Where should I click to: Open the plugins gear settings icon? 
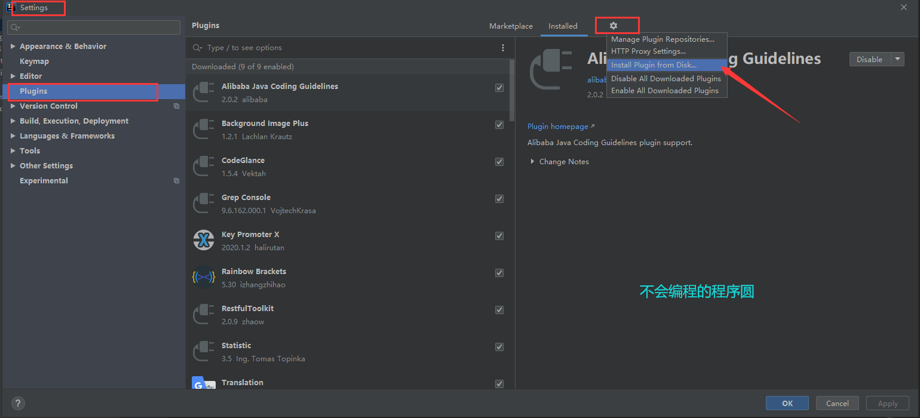(x=613, y=26)
